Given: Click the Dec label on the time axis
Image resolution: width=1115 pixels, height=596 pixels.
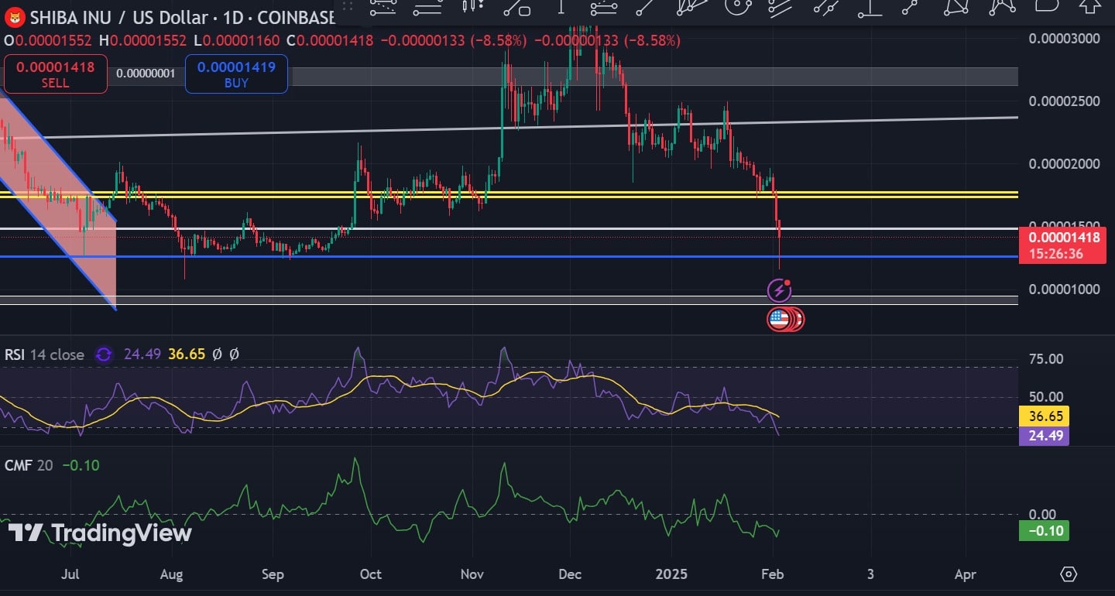Looking at the screenshot, I should 570,574.
